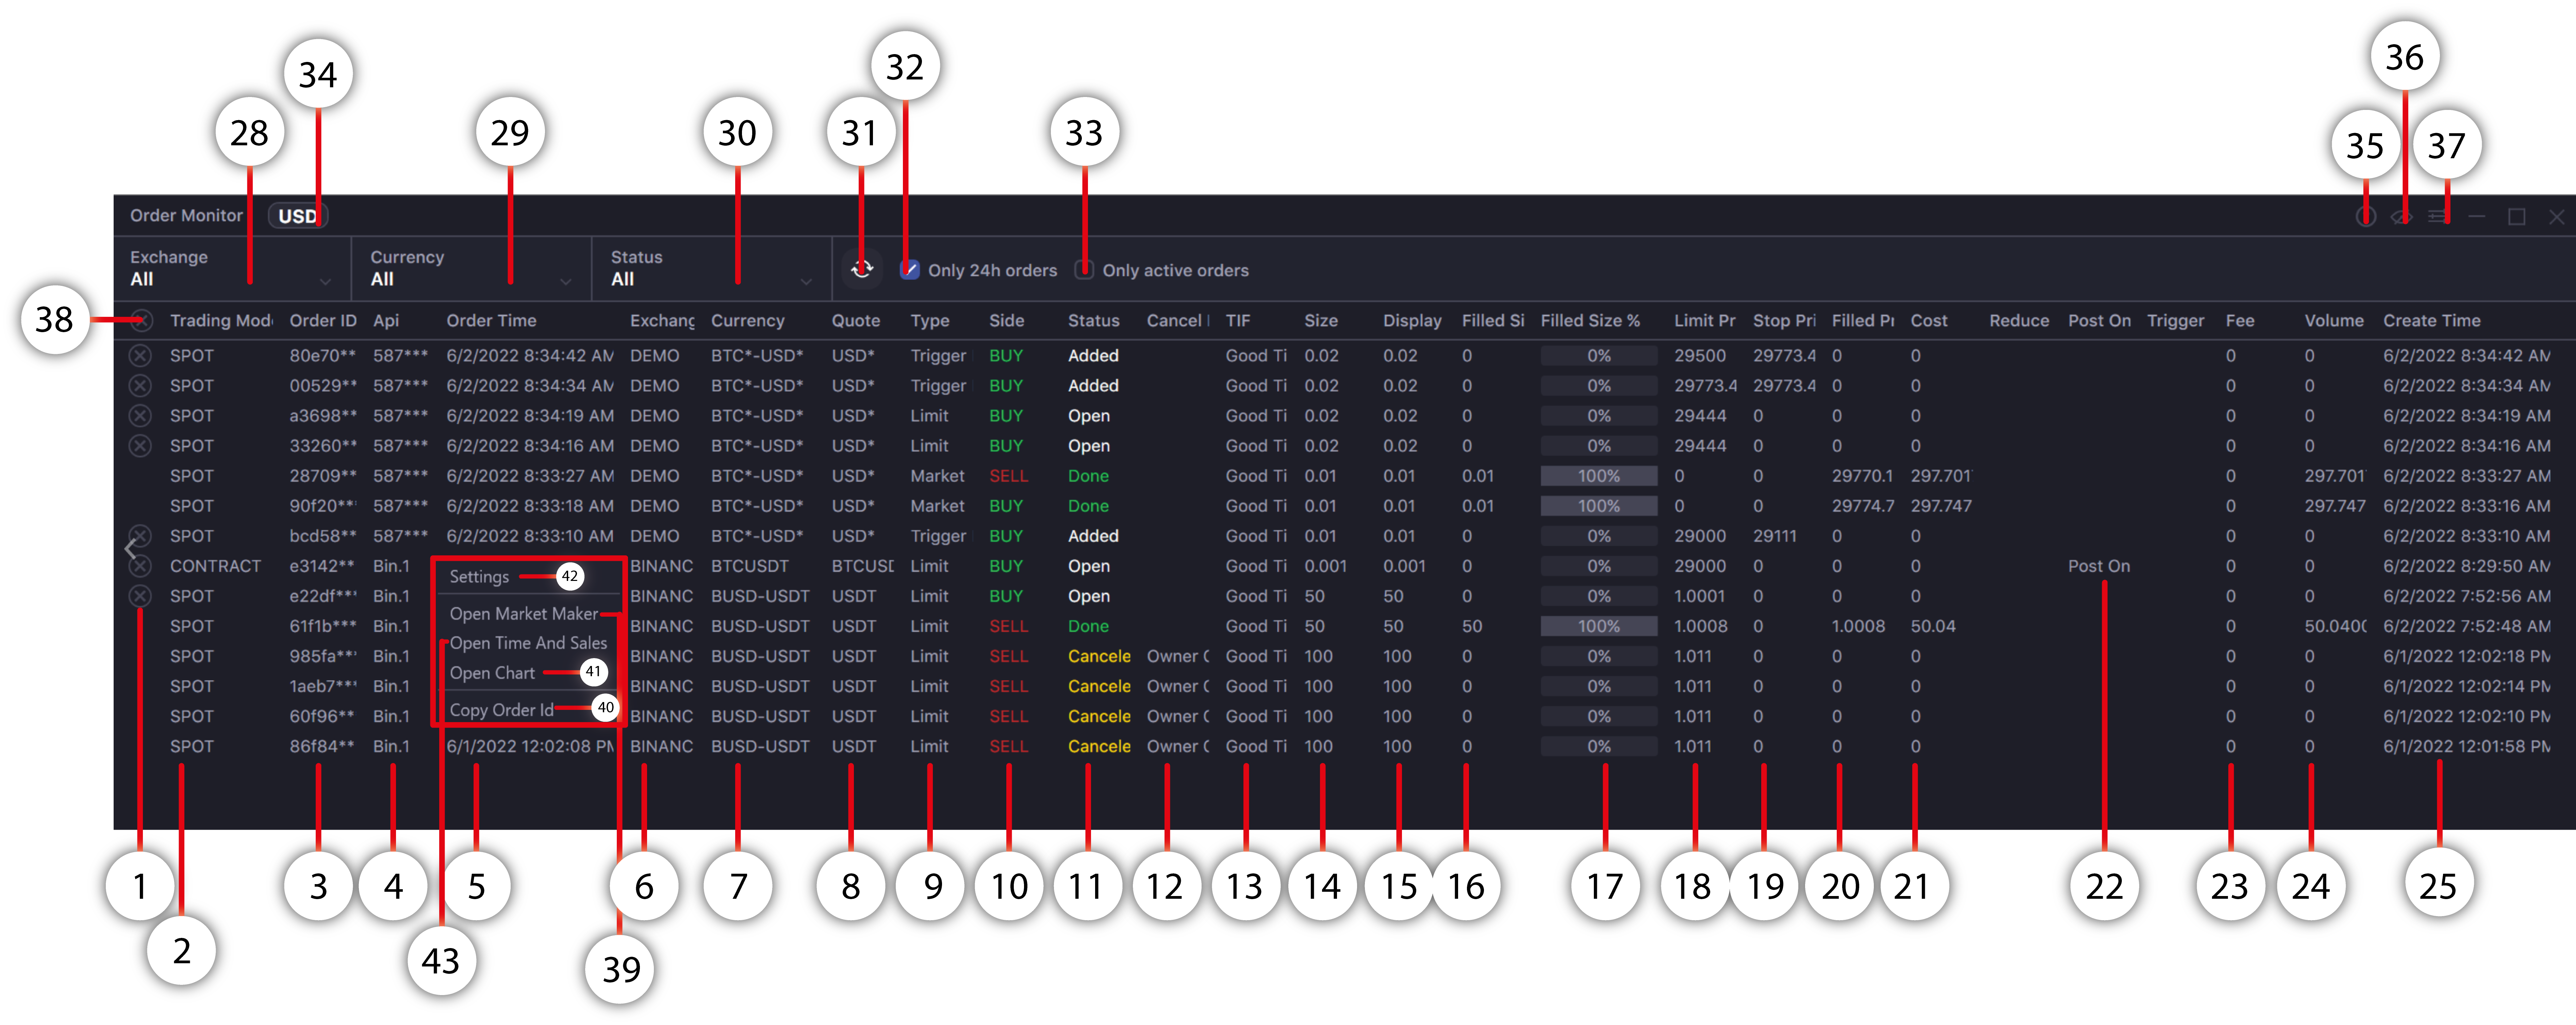Sort by Order ID column header
Screen dimensions: 2576x1025
[323, 321]
